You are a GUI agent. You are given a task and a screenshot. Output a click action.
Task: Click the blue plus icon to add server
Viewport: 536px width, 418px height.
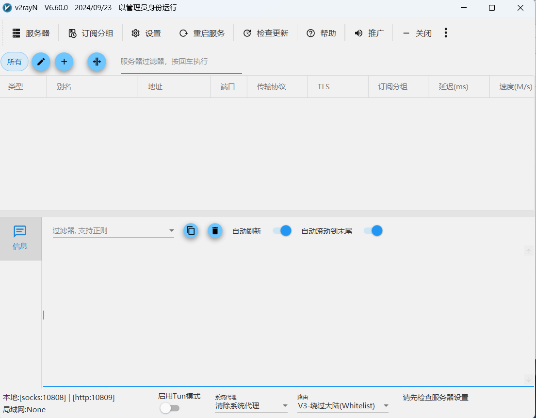pos(64,62)
